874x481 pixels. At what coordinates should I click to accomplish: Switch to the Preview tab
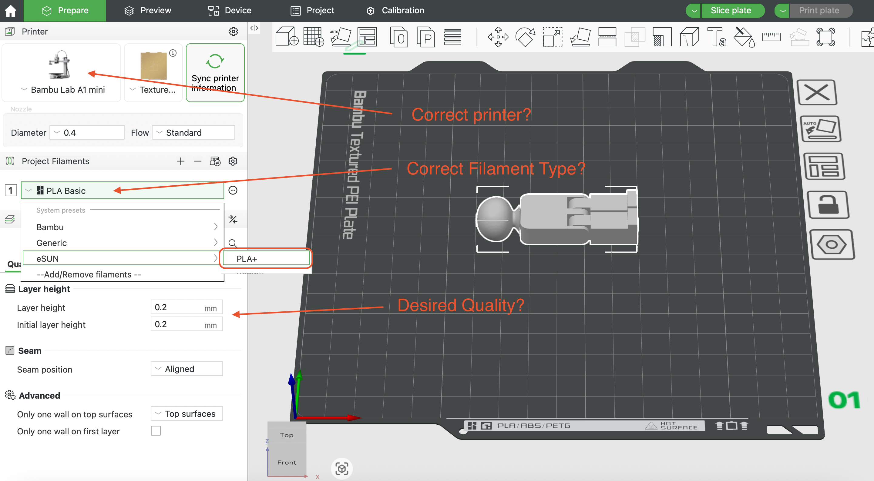(x=148, y=11)
